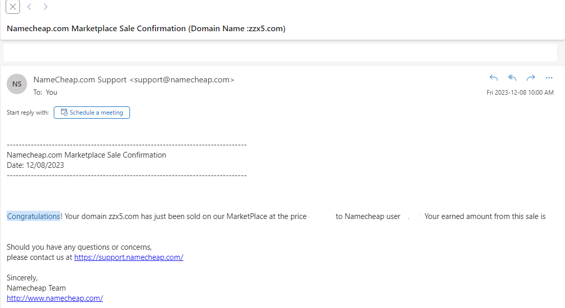Image resolution: width=565 pixels, height=308 pixels.
Task: Click 'Namecheap Team' signature text
Action: pyautogui.click(x=36, y=288)
